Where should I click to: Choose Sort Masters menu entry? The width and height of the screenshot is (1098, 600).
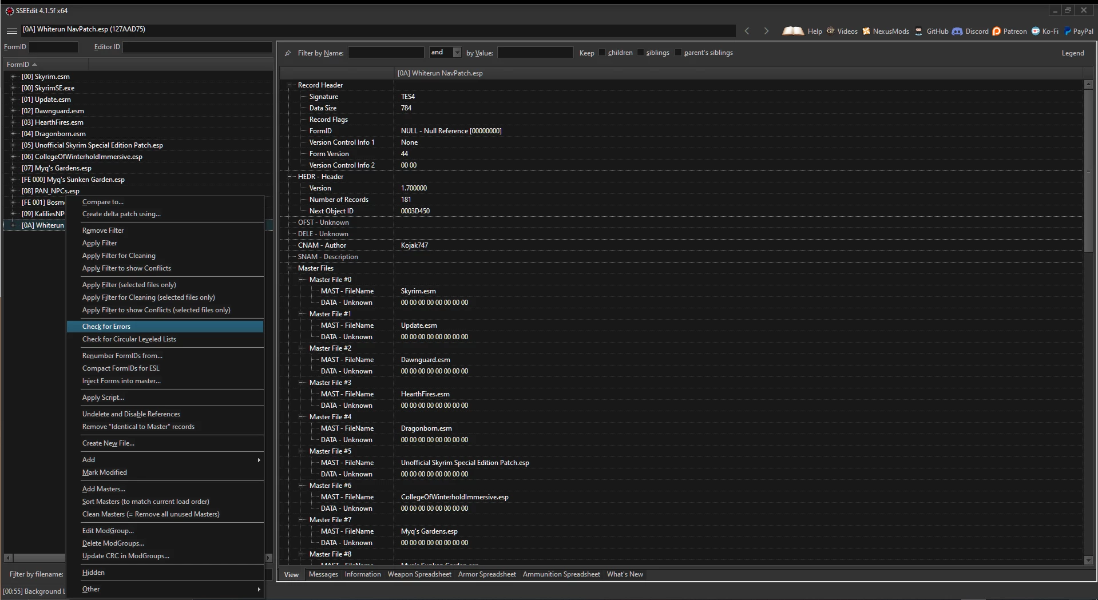point(165,502)
